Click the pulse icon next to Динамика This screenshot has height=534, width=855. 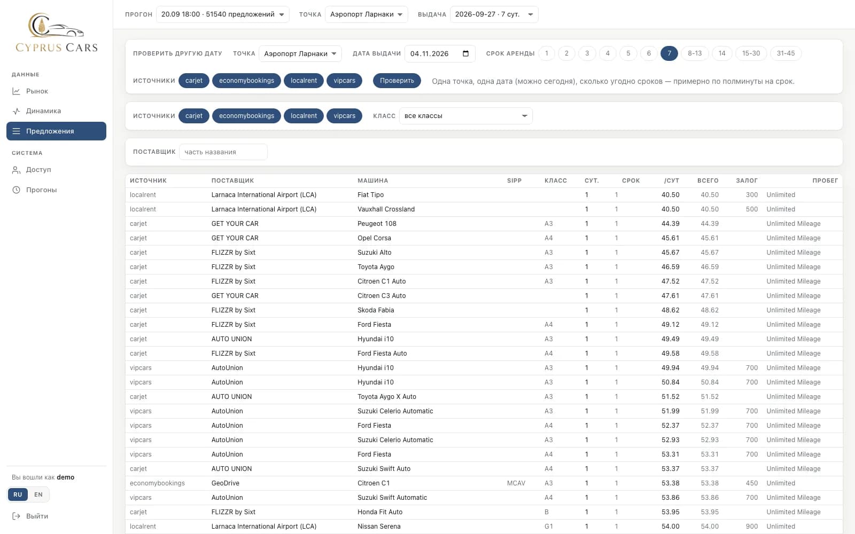point(17,111)
